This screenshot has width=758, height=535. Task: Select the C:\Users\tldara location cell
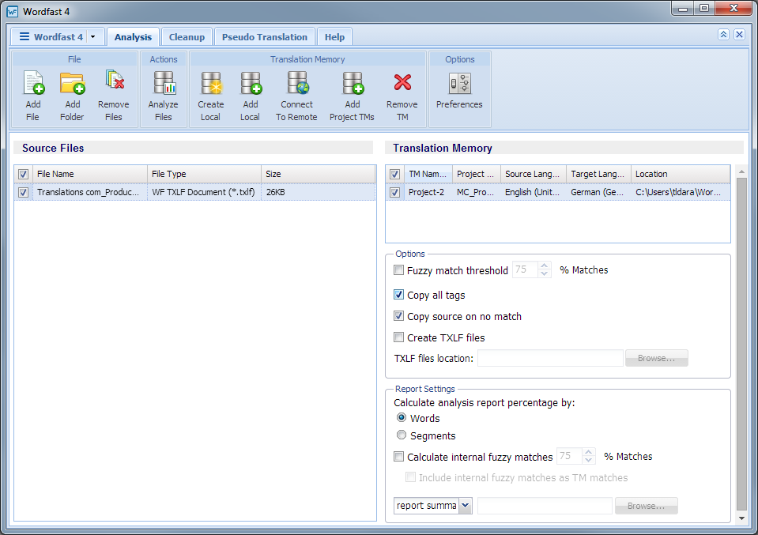coord(681,192)
